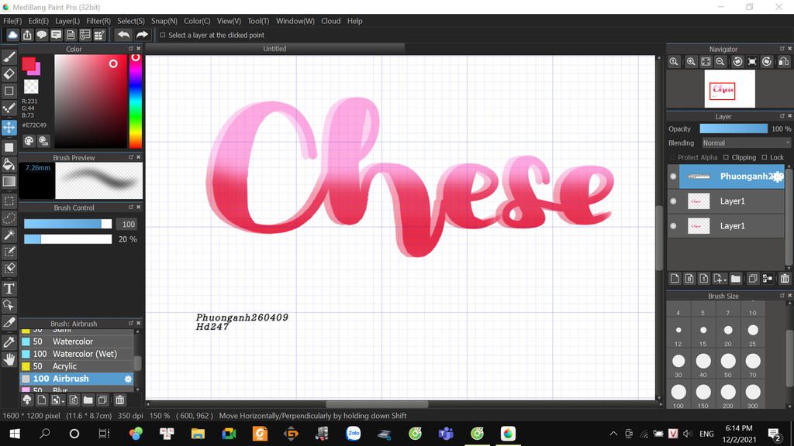Select the Hand tool
This screenshot has width=794, height=446.
(9, 359)
